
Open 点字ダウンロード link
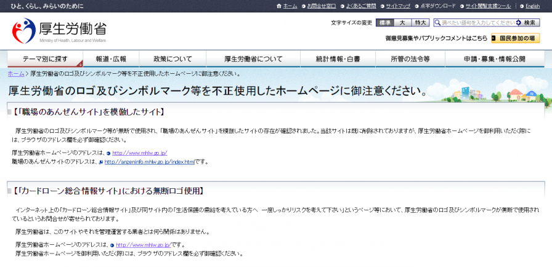pos(438,6)
